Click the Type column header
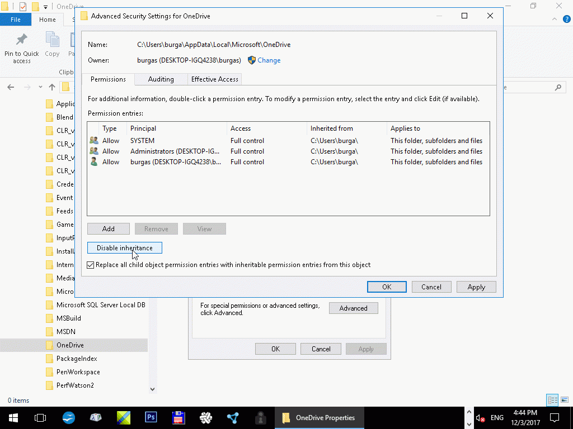573x429 pixels. [x=112, y=128]
